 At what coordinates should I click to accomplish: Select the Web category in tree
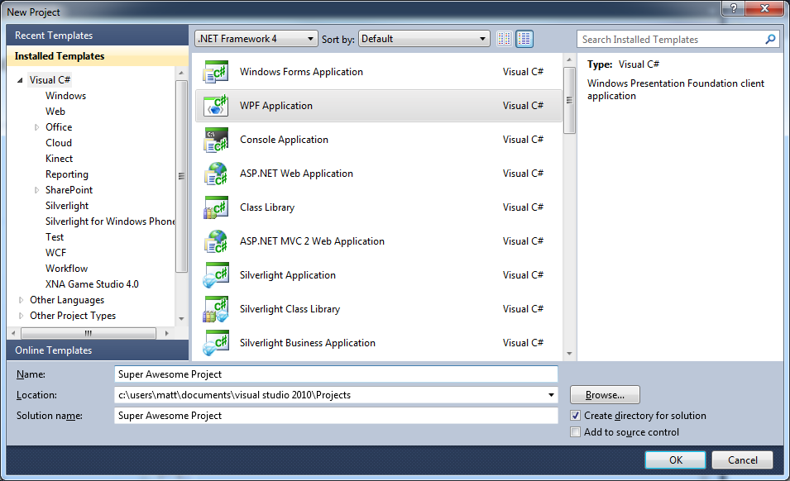[x=55, y=112]
